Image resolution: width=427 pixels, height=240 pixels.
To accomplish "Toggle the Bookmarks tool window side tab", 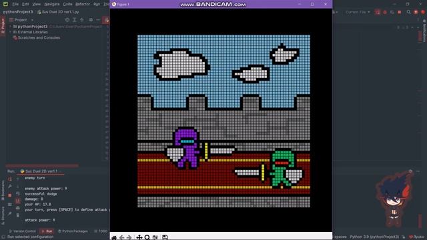I will [3, 189].
